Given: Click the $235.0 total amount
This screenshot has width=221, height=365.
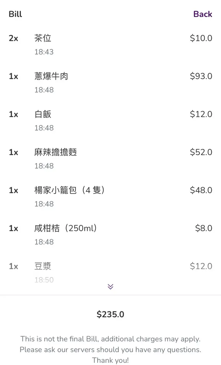Looking at the screenshot, I should pos(110,314).
